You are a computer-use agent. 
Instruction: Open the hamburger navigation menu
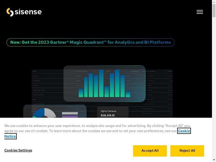click(x=200, y=12)
